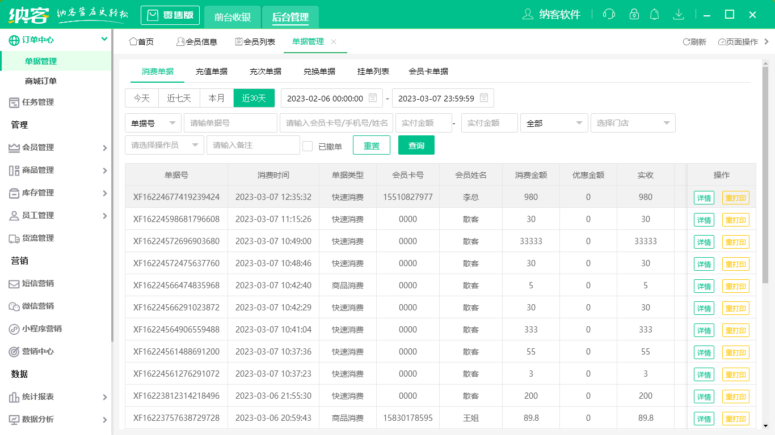Select the 今天 date range option
Image resolution: width=775 pixels, height=435 pixels.
142,98
